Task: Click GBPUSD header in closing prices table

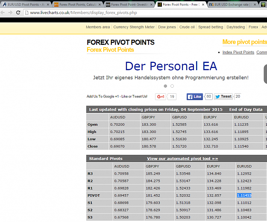Action: tap(179, 117)
